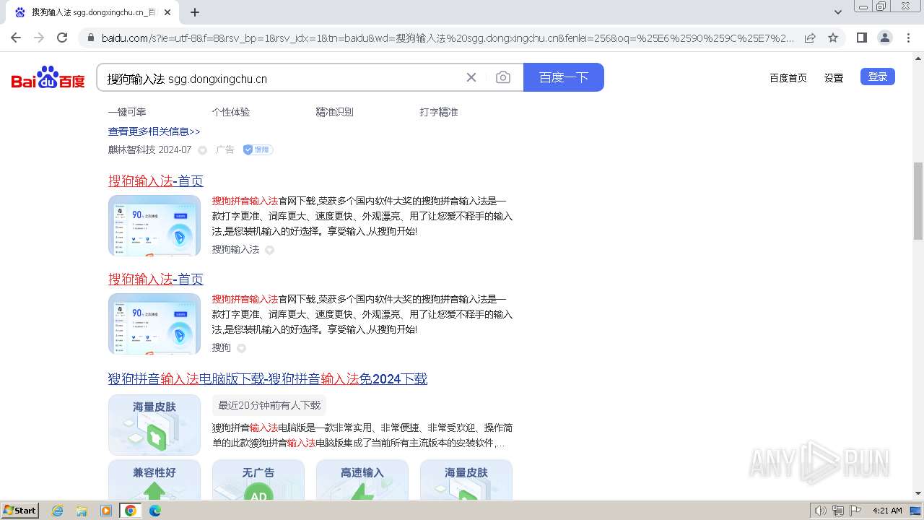Click the 广告 label
Screen dimensions: 924x520
tap(225, 149)
